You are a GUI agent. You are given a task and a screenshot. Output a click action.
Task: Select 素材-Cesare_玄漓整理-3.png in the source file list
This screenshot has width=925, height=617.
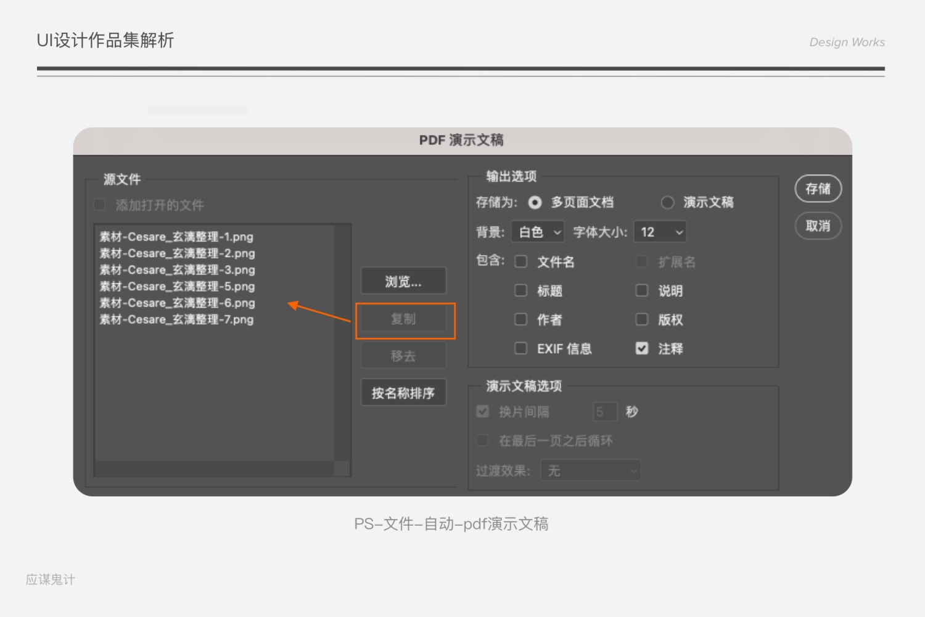point(177,269)
